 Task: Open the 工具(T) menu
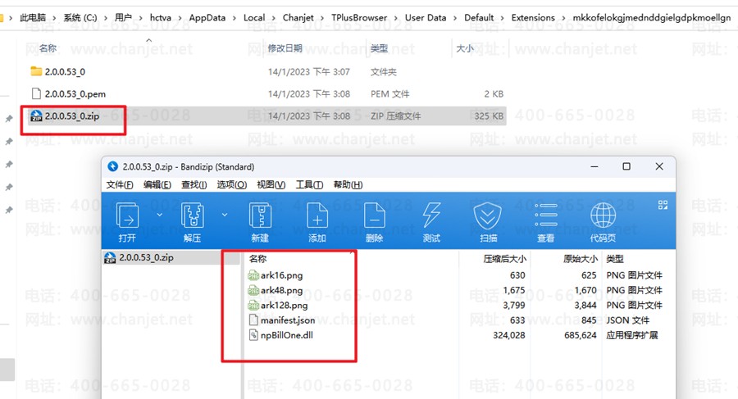point(309,184)
